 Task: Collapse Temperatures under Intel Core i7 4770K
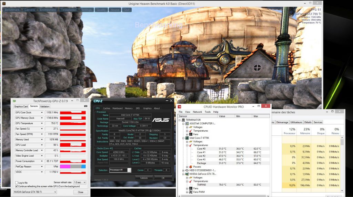(x=187, y=145)
